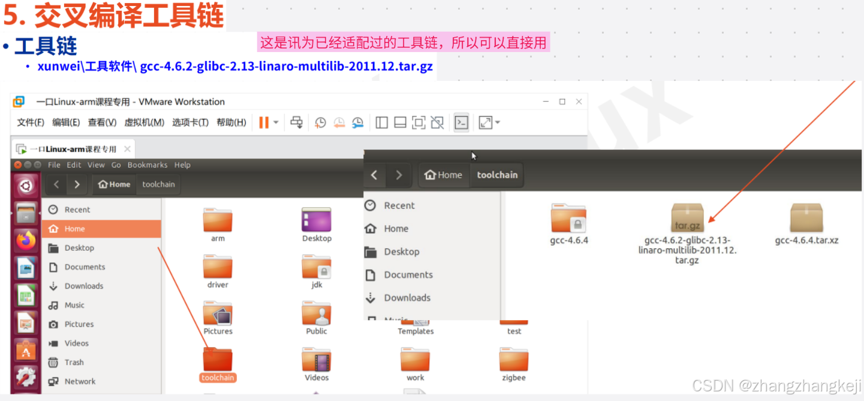This screenshot has height=401, width=864.
Task: Open the File menu in Ubuntu file manager
Action: tap(54, 165)
